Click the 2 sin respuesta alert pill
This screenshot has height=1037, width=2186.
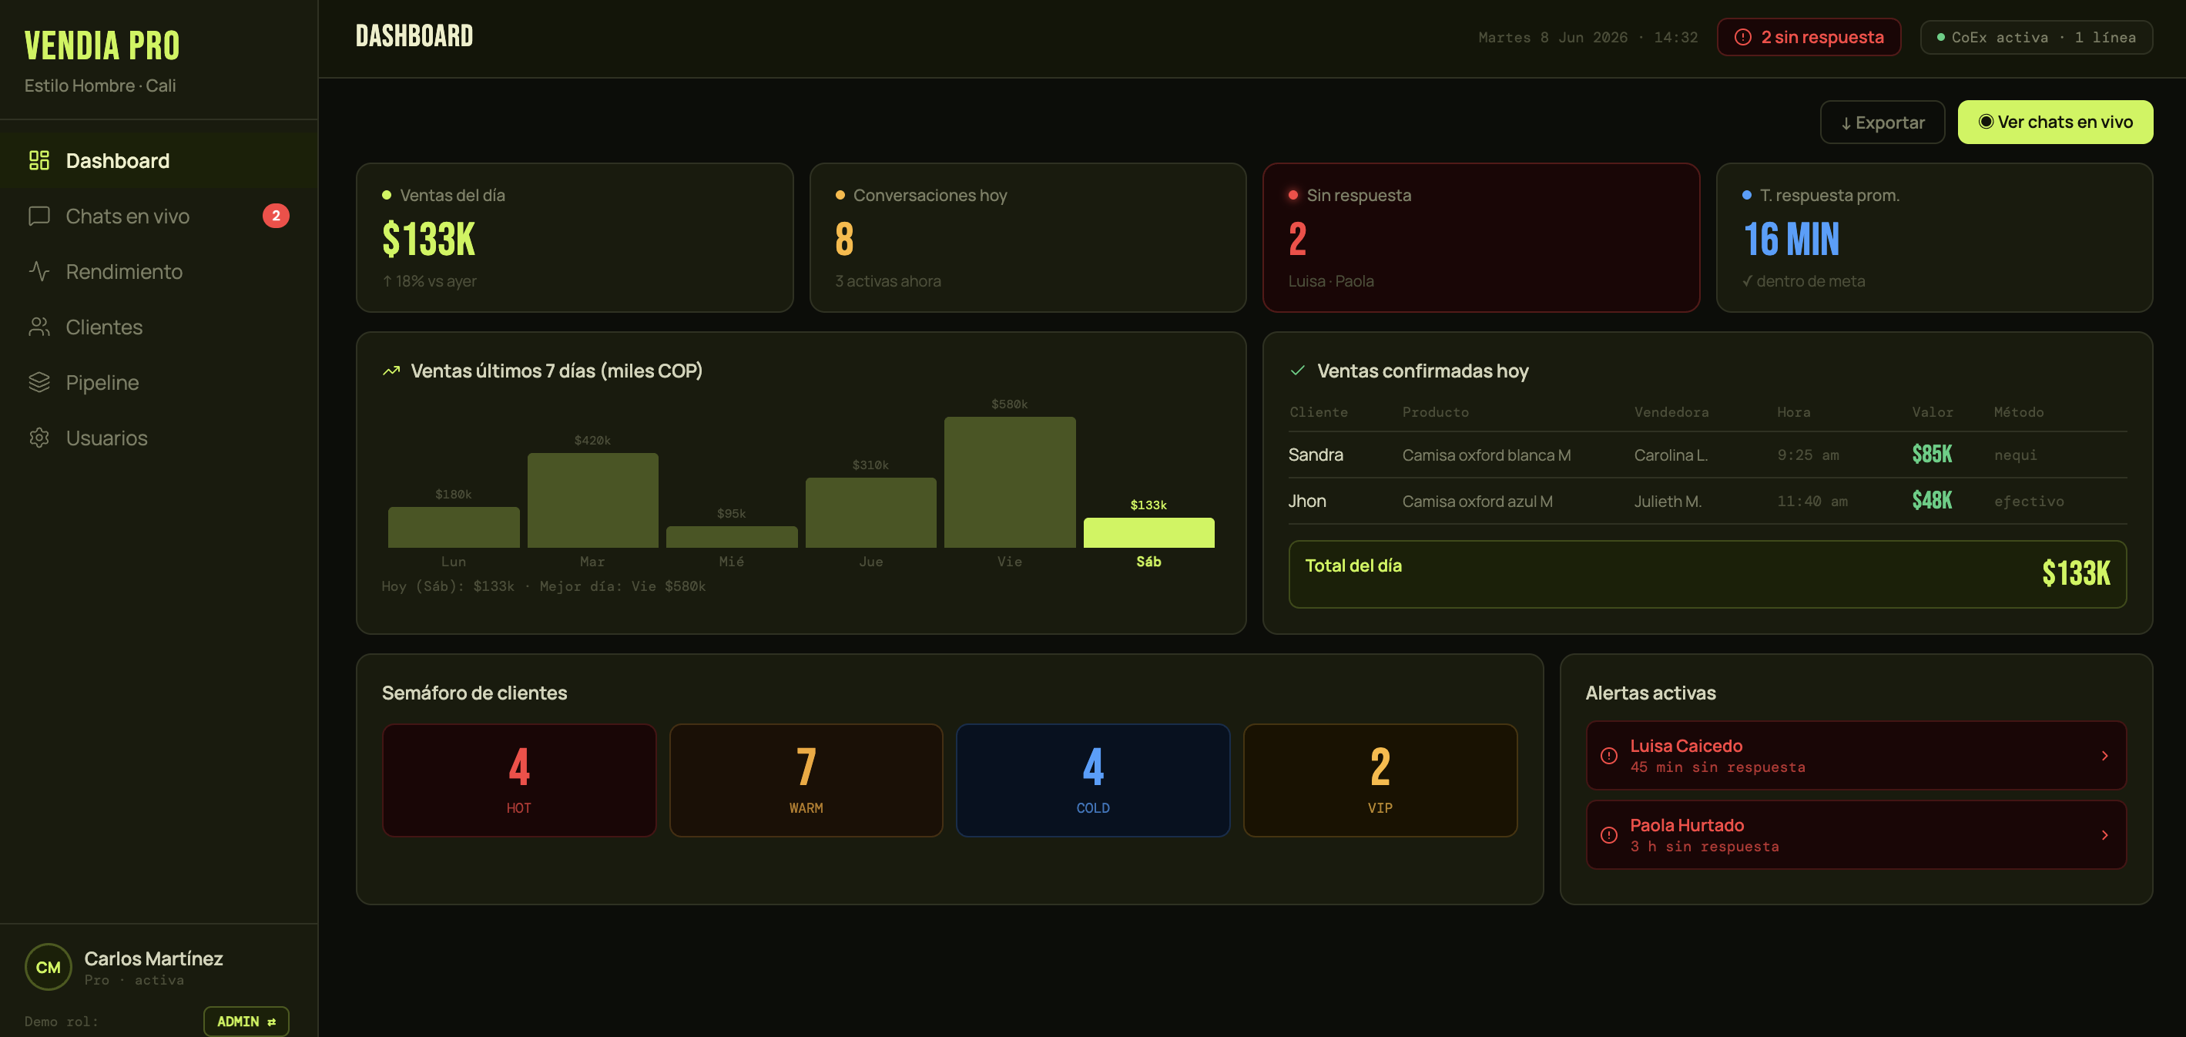pos(1809,37)
